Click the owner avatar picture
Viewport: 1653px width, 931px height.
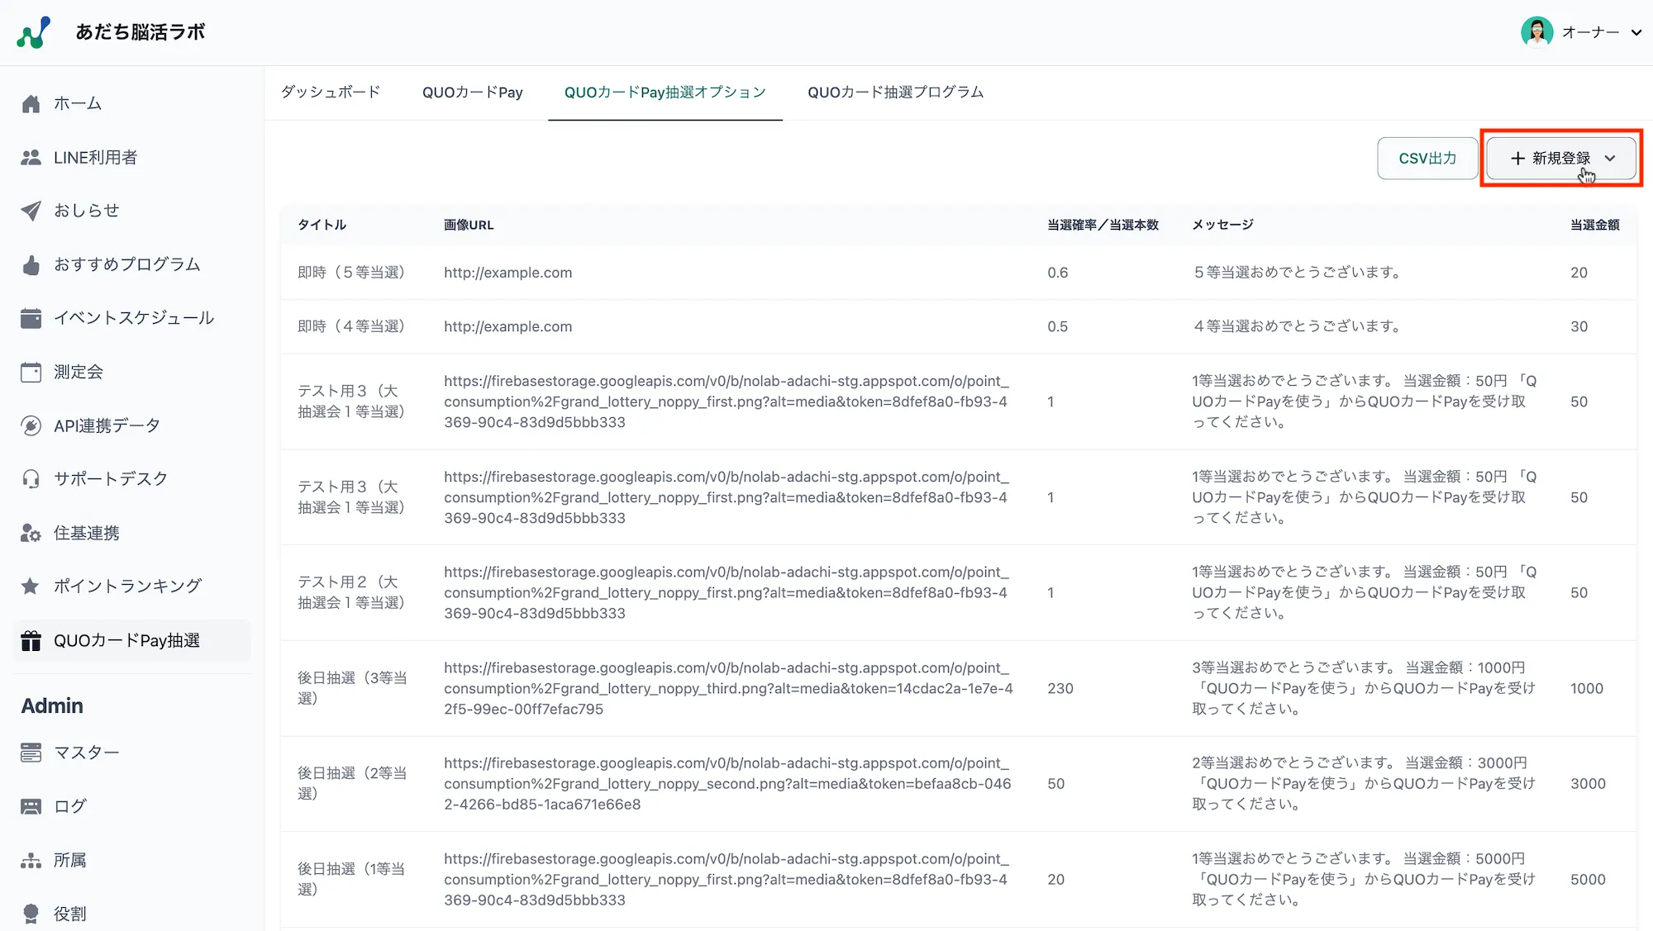(x=1536, y=32)
